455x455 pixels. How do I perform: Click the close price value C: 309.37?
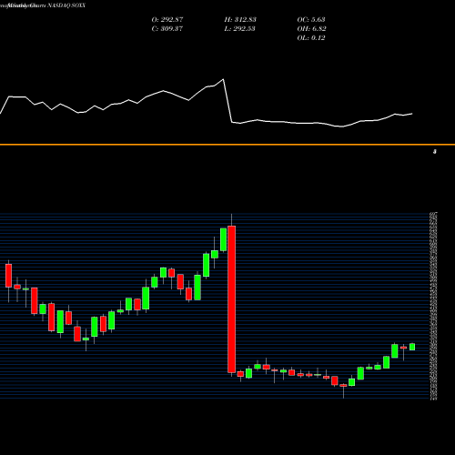pos(167,29)
